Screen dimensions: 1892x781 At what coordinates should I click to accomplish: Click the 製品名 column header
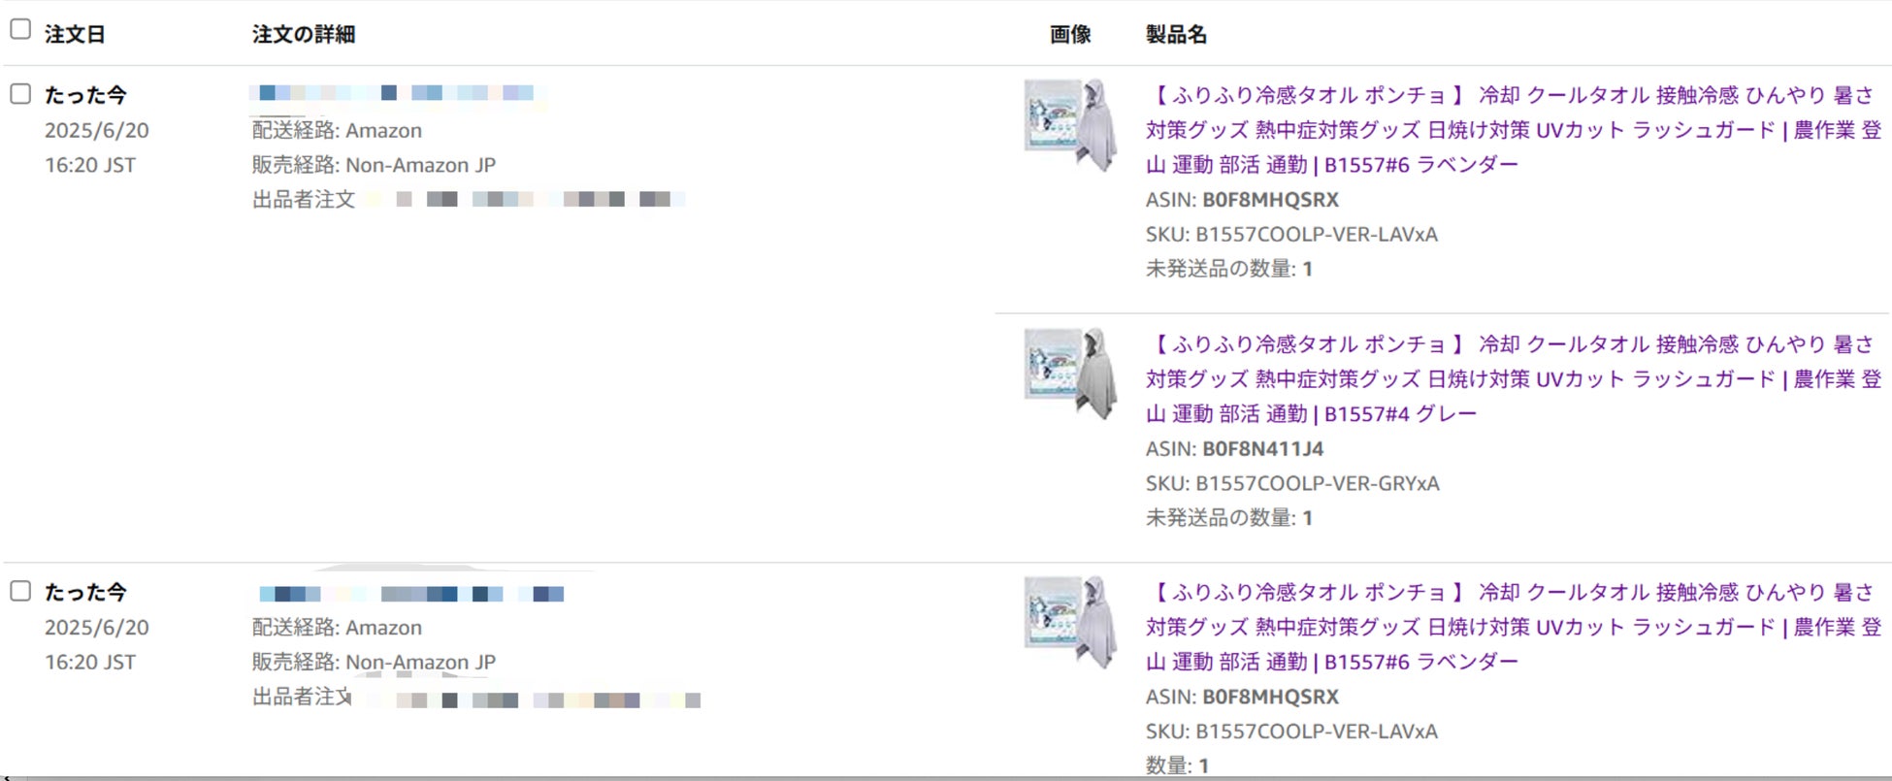[1176, 34]
